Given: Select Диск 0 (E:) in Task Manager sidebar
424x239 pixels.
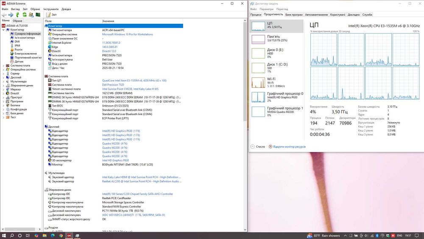Looking at the screenshot, I should click(x=276, y=53).
